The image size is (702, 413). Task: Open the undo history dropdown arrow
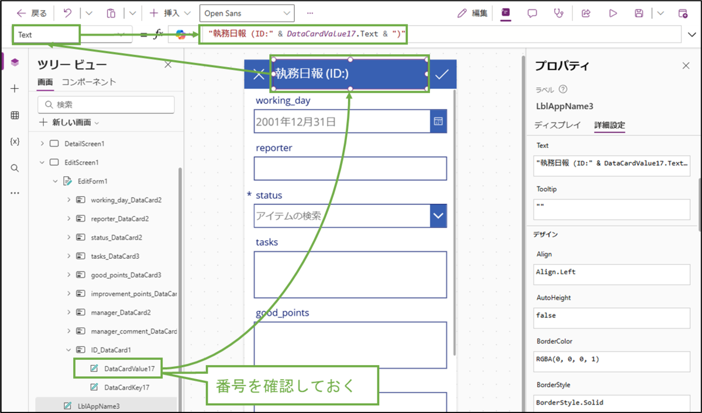[89, 13]
